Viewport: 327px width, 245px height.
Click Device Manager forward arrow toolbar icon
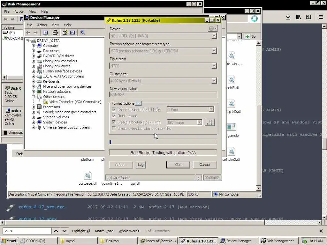point(35,33)
